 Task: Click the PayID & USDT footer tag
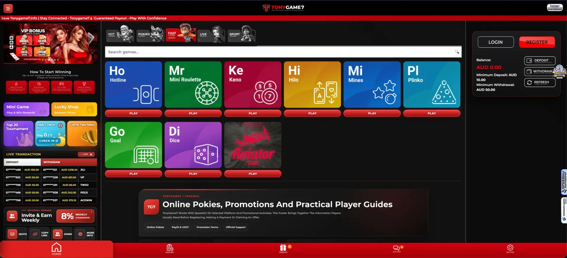pos(180,227)
